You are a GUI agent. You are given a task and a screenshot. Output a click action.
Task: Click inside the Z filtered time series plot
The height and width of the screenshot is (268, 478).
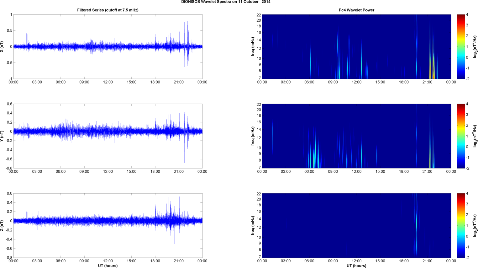point(108,225)
